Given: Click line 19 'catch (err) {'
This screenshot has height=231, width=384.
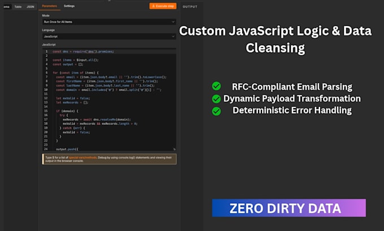Looking at the screenshot, I should (72, 128).
